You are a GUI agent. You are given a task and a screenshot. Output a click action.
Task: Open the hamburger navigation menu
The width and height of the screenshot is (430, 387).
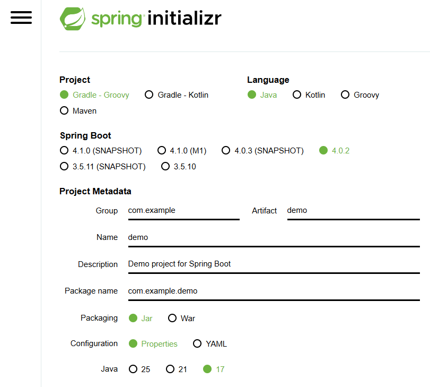pyautogui.click(x=21, y=18)
